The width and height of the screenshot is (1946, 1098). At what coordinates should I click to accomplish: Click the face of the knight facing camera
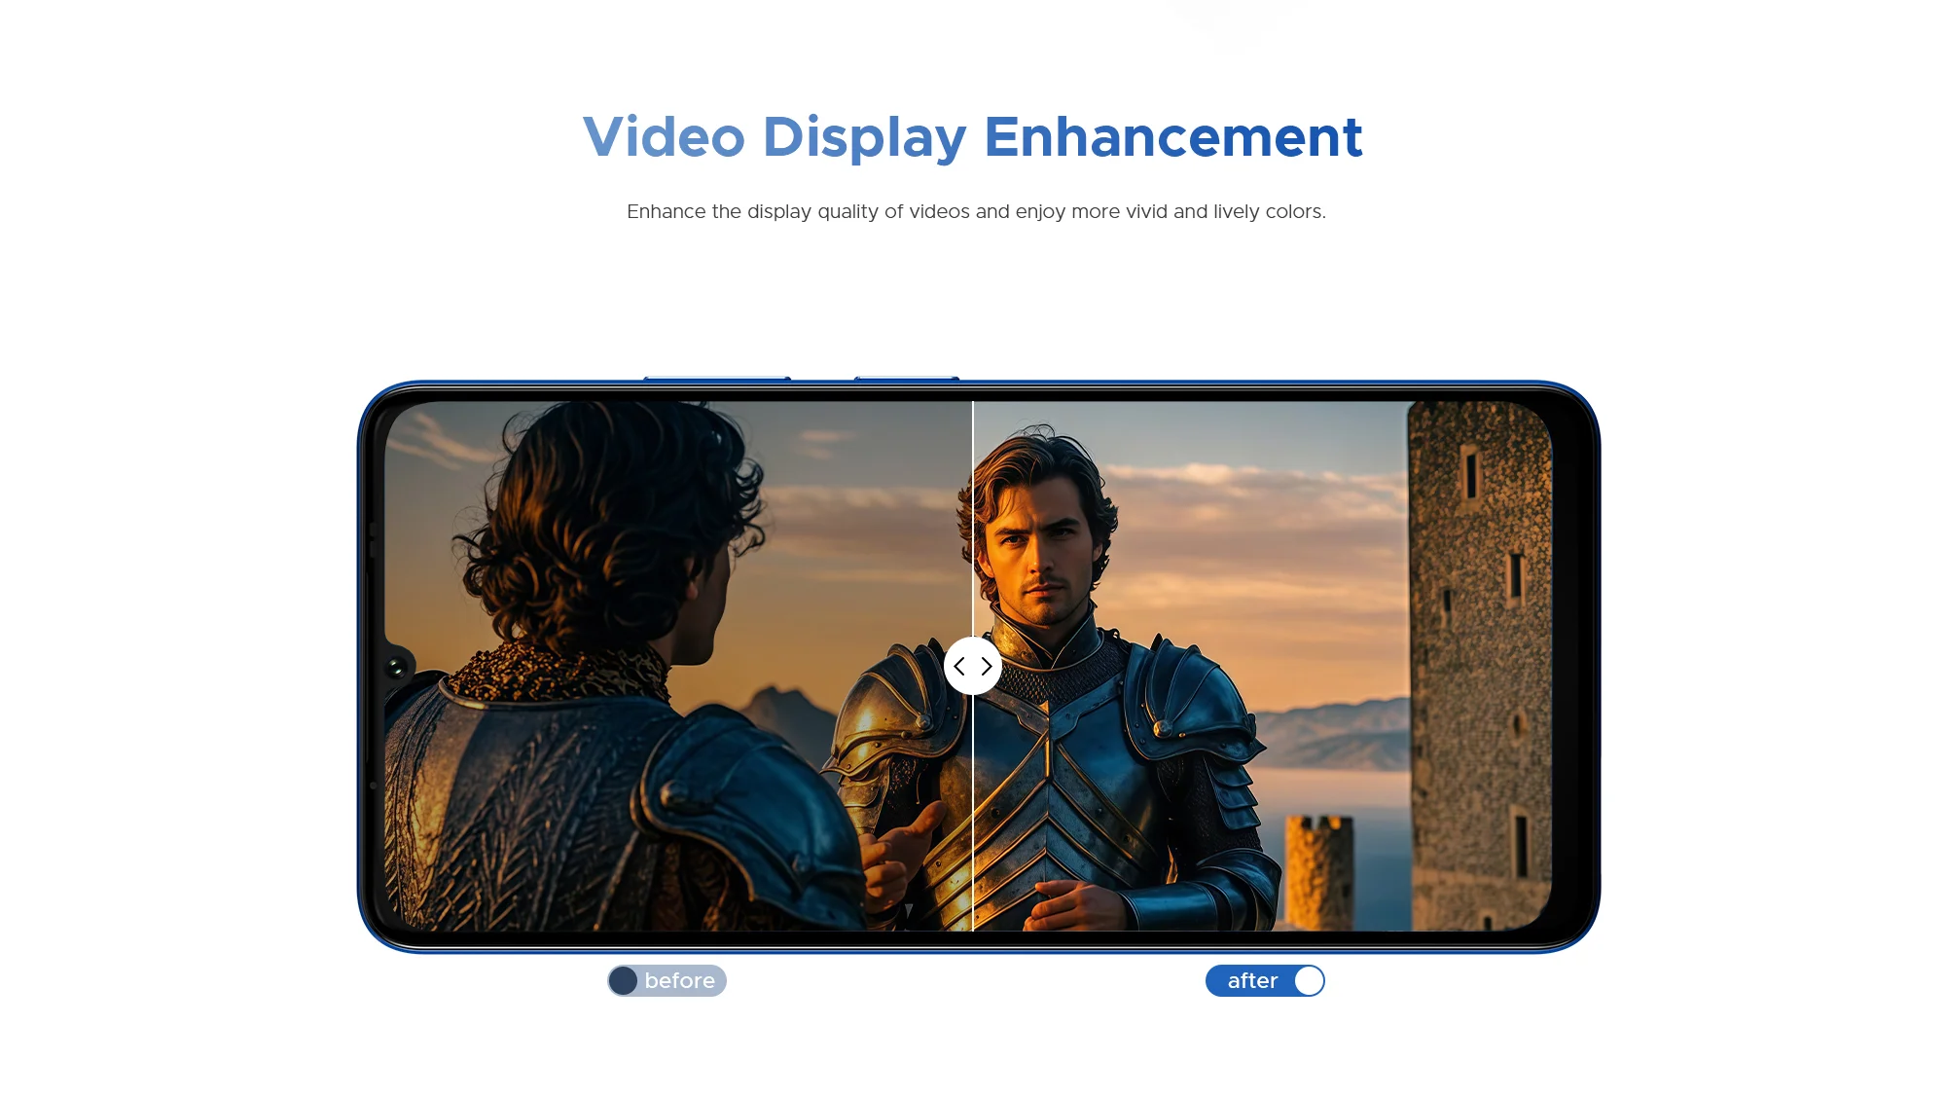tap(1041, 560)
